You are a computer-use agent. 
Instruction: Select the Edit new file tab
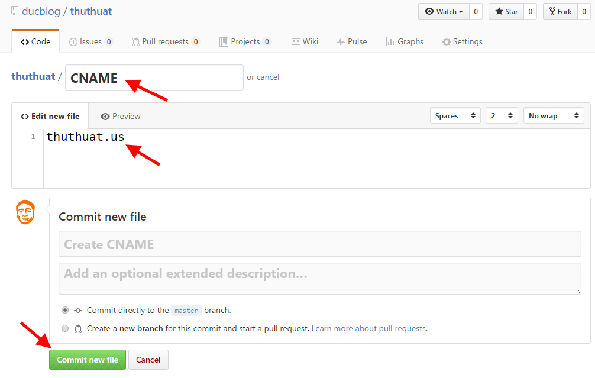50,116
